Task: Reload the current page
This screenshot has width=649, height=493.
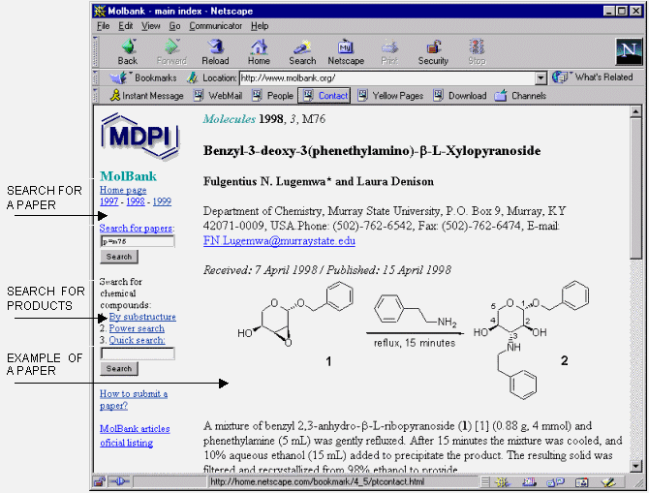Action: (215, 52)
